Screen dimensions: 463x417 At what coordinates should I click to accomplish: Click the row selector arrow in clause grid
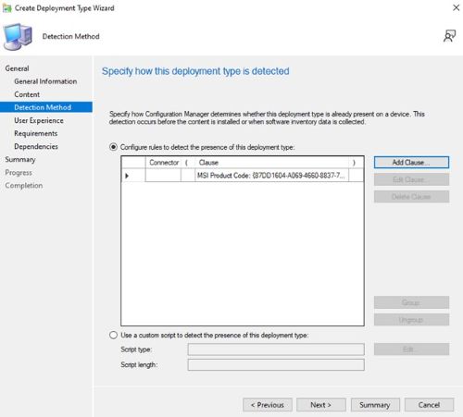click(127, 176)
